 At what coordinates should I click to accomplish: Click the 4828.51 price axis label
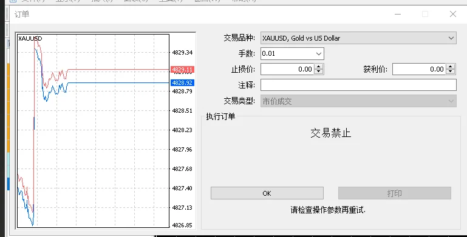click(182, 110)
